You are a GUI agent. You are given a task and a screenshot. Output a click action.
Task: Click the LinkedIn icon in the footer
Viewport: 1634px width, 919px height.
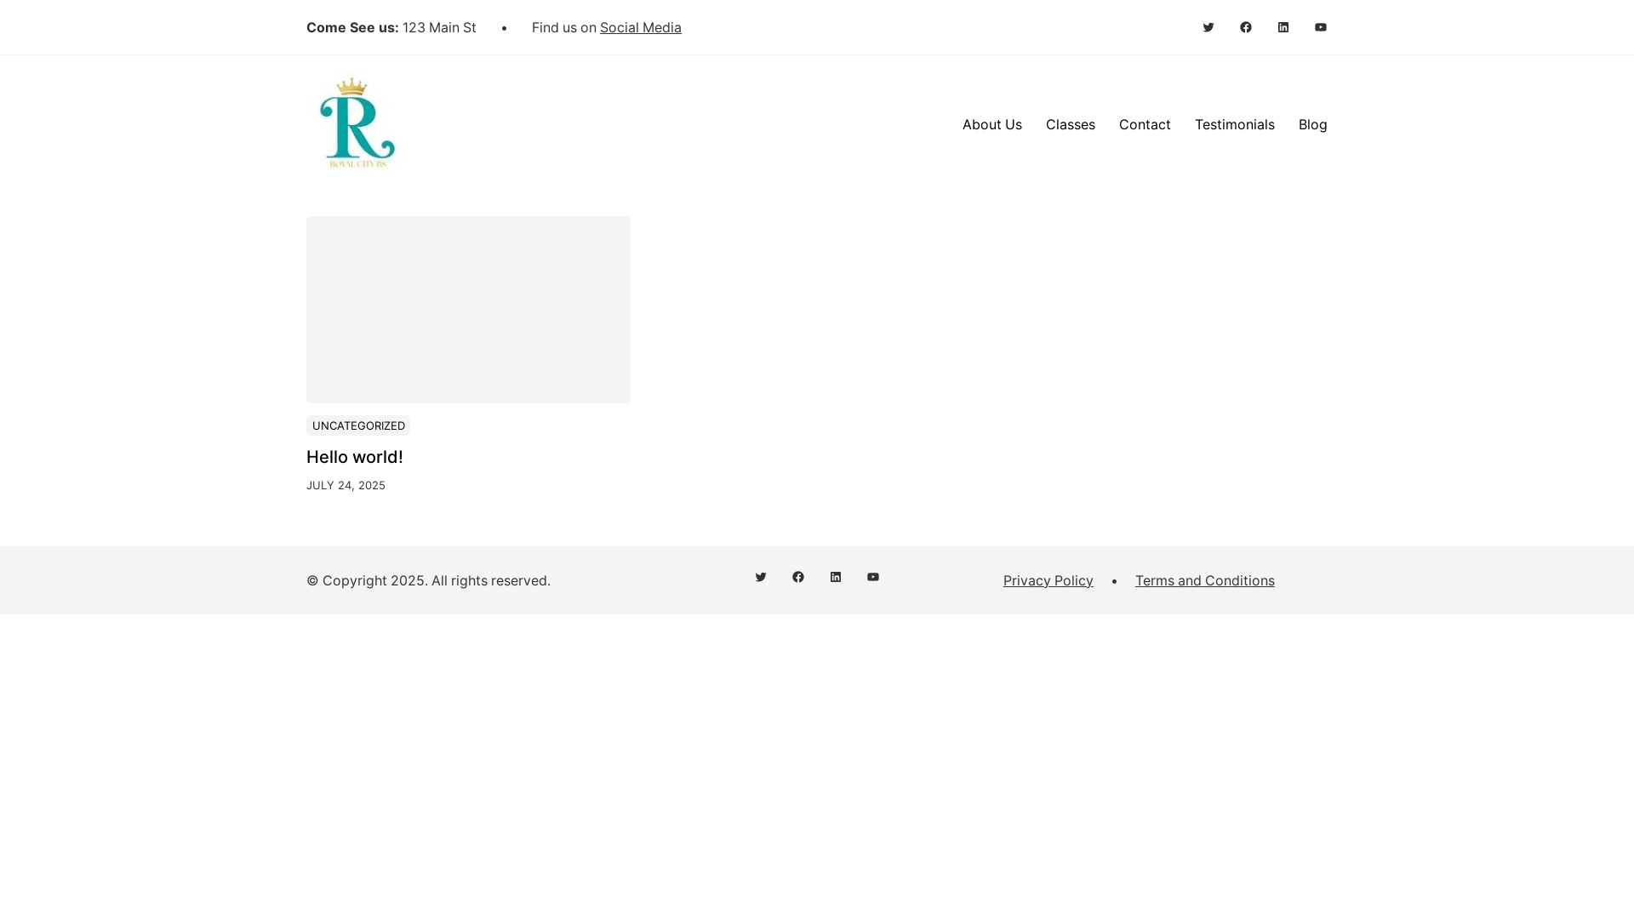836,577
